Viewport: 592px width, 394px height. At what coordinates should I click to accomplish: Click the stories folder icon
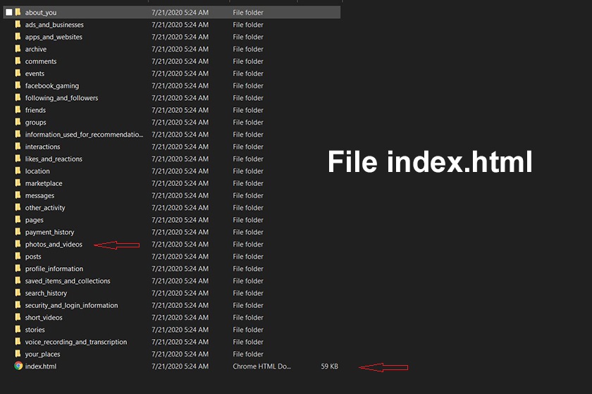[18, 330]
